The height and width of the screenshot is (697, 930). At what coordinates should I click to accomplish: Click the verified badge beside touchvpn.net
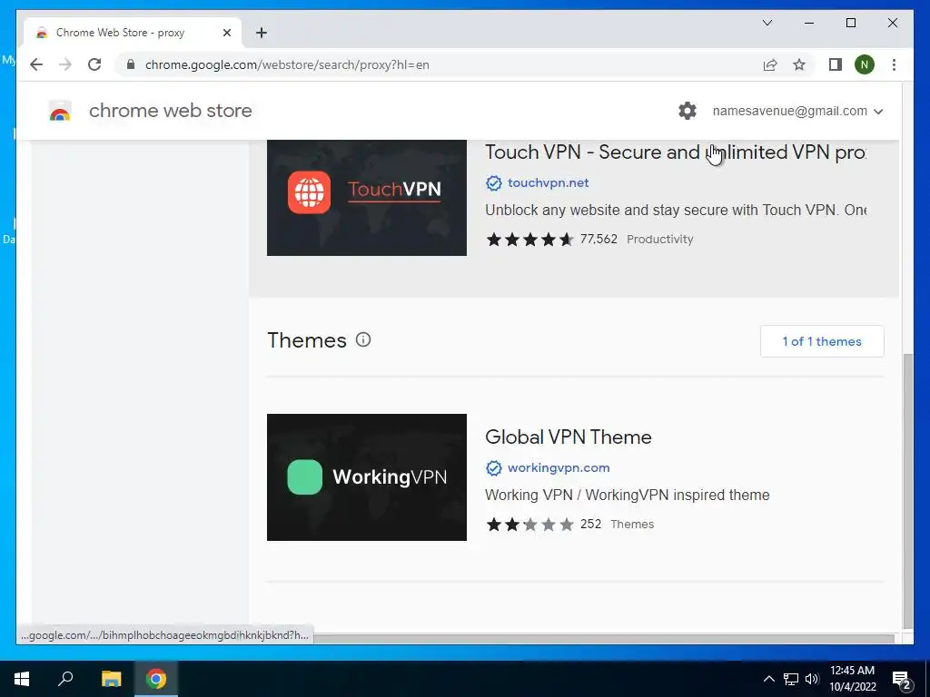click(x=493, y=183)
